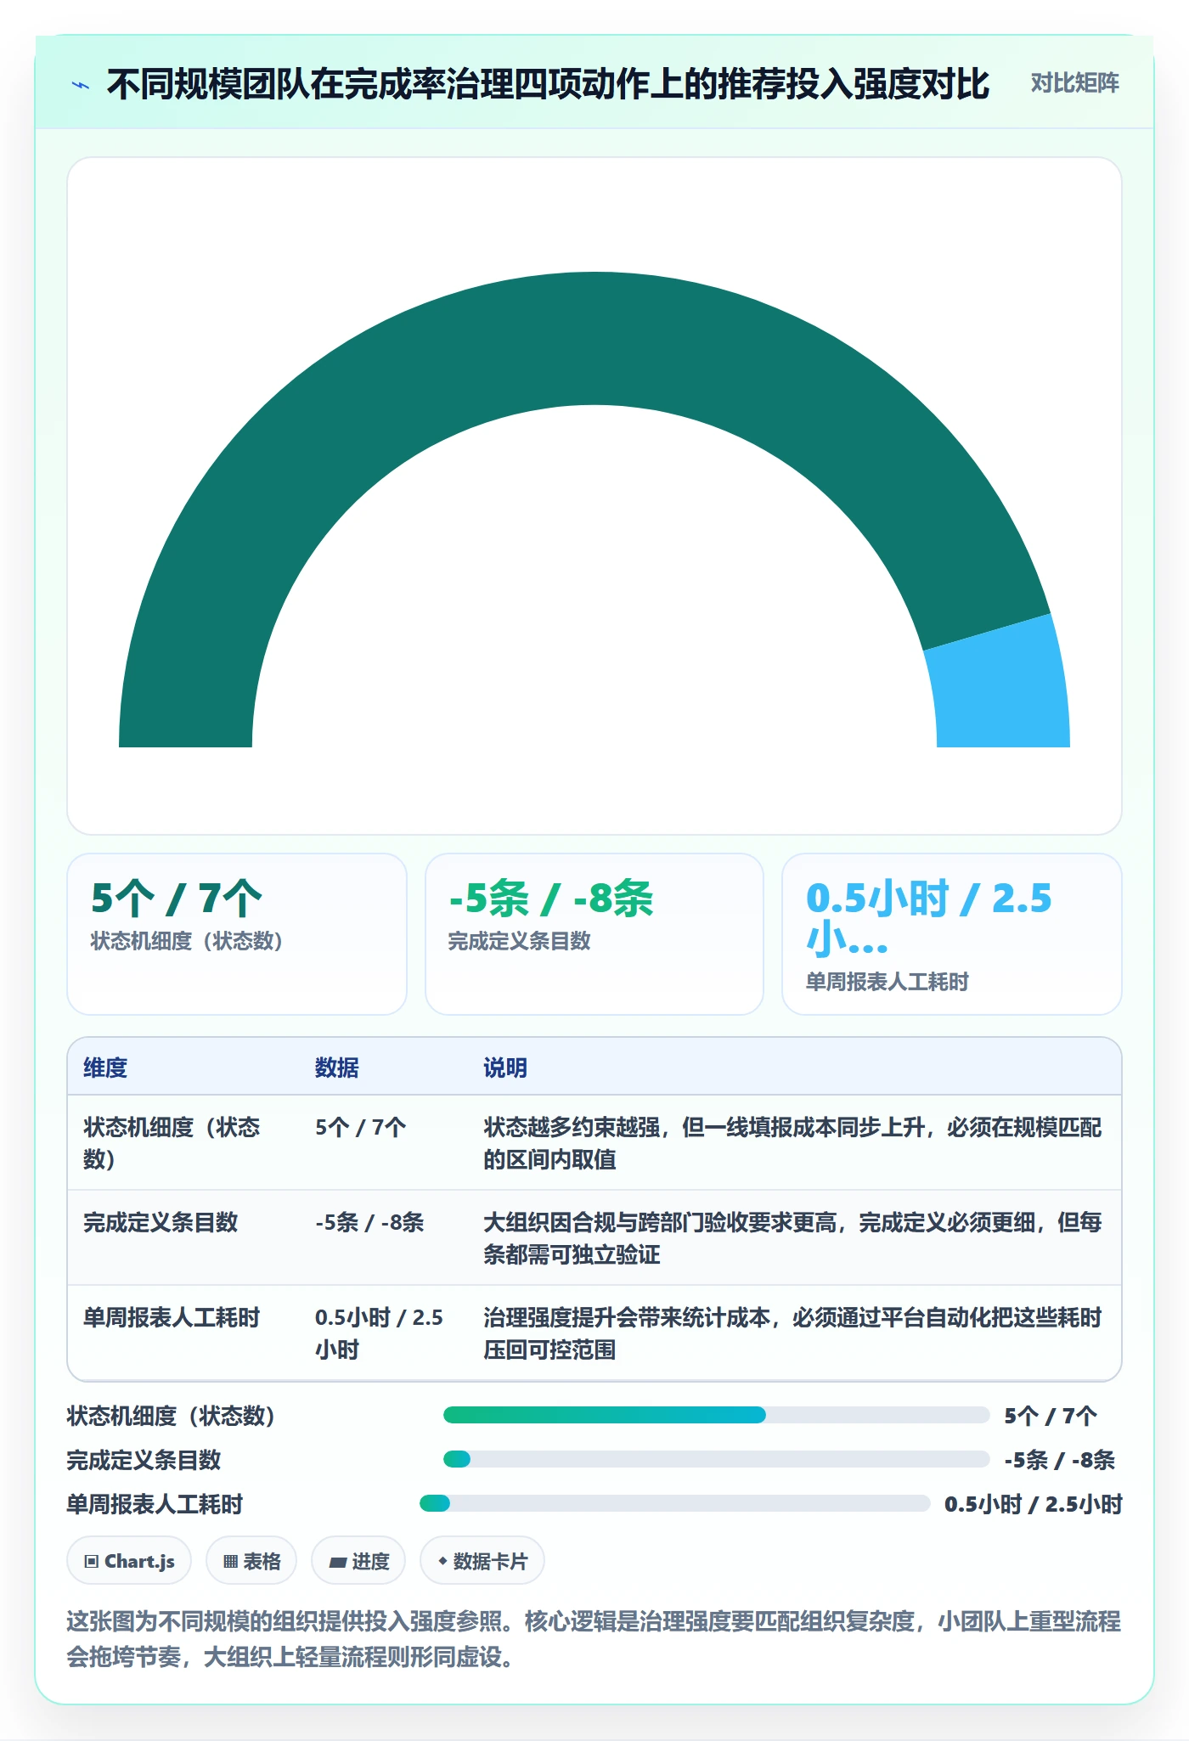Click the grid icon in the 表格 tag

[x=230, y=1561]
